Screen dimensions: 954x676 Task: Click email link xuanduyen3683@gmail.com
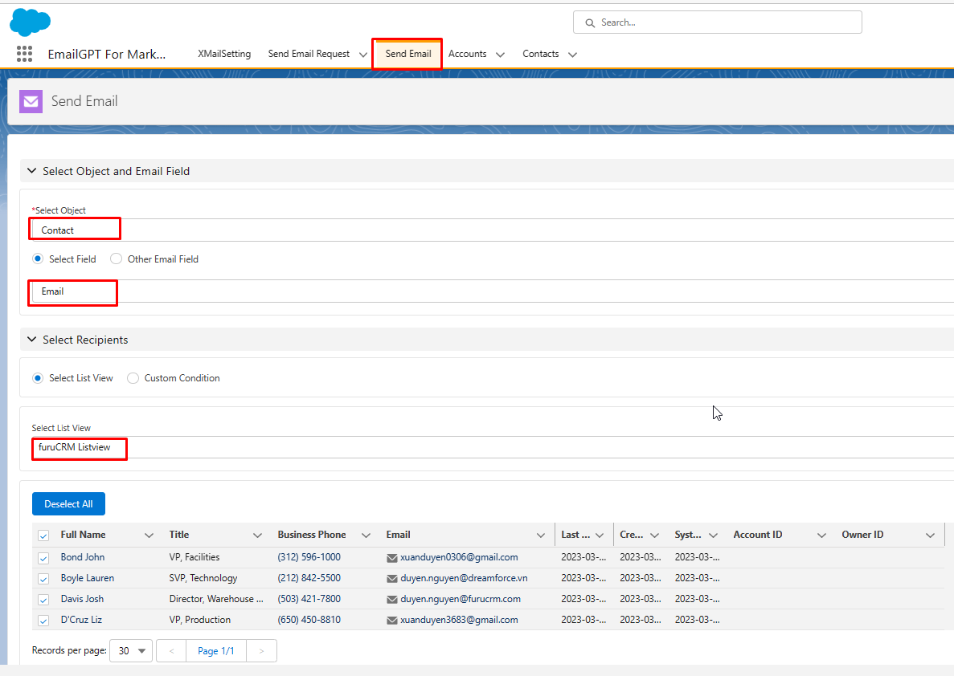coord(460,620)
